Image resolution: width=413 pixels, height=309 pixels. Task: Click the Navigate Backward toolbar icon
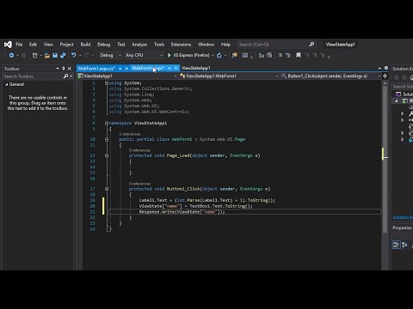(x=11, y=55)
